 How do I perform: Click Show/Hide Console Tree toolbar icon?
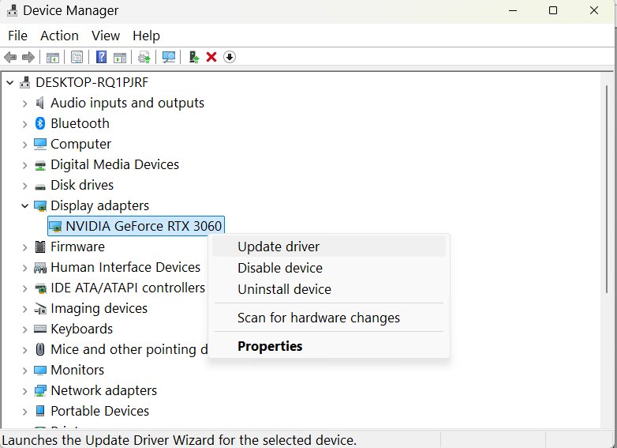[x=53, y=57]
